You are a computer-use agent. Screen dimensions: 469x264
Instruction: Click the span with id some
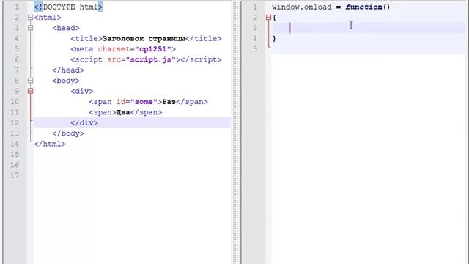coord(148,102)
